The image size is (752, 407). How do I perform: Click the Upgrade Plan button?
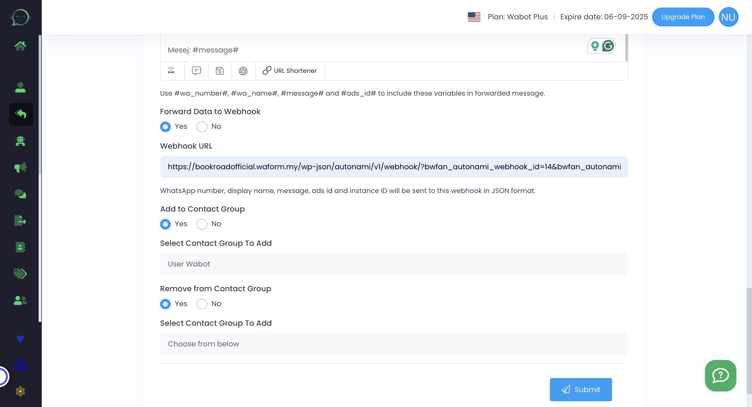(x=683, y=17)
